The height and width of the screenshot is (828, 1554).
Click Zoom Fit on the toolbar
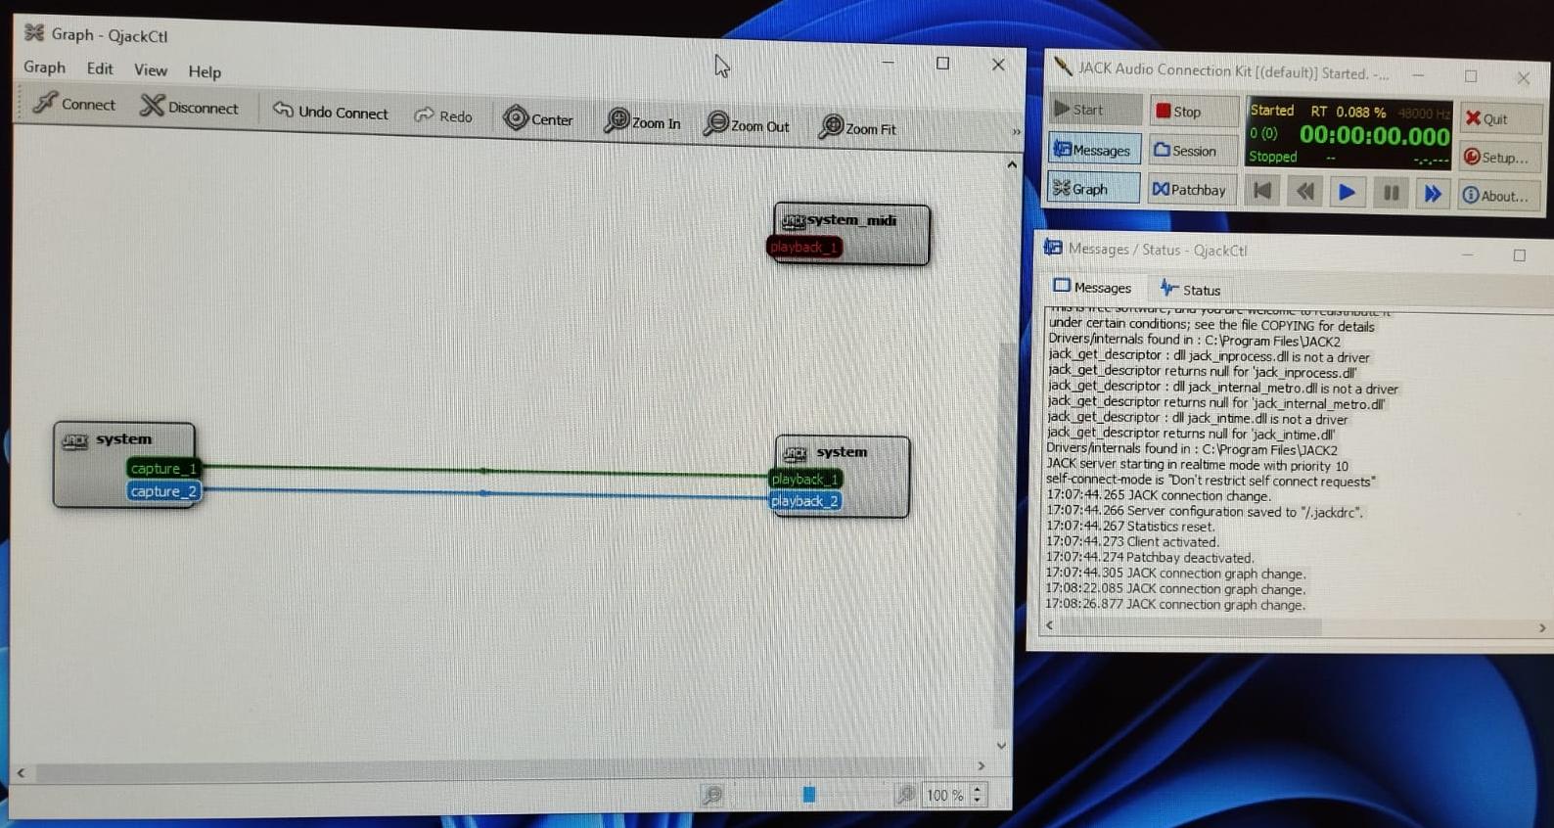coord(857,128)
